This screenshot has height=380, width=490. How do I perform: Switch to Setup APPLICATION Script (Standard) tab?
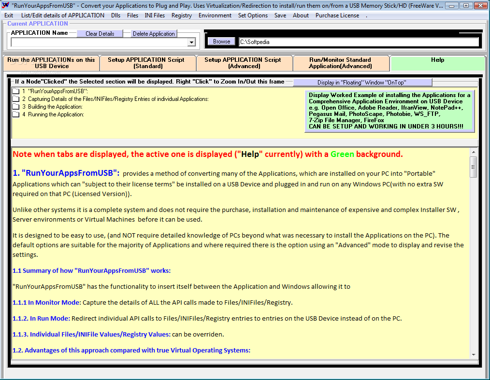click(148, 63)
